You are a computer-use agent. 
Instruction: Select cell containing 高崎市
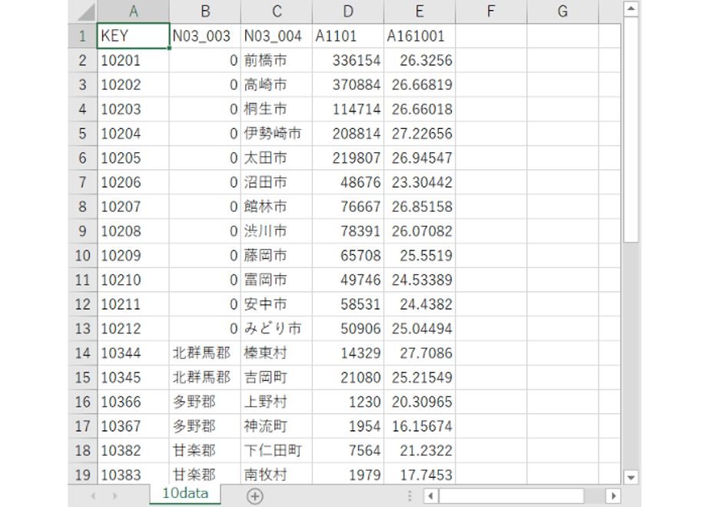click(277, 84)
